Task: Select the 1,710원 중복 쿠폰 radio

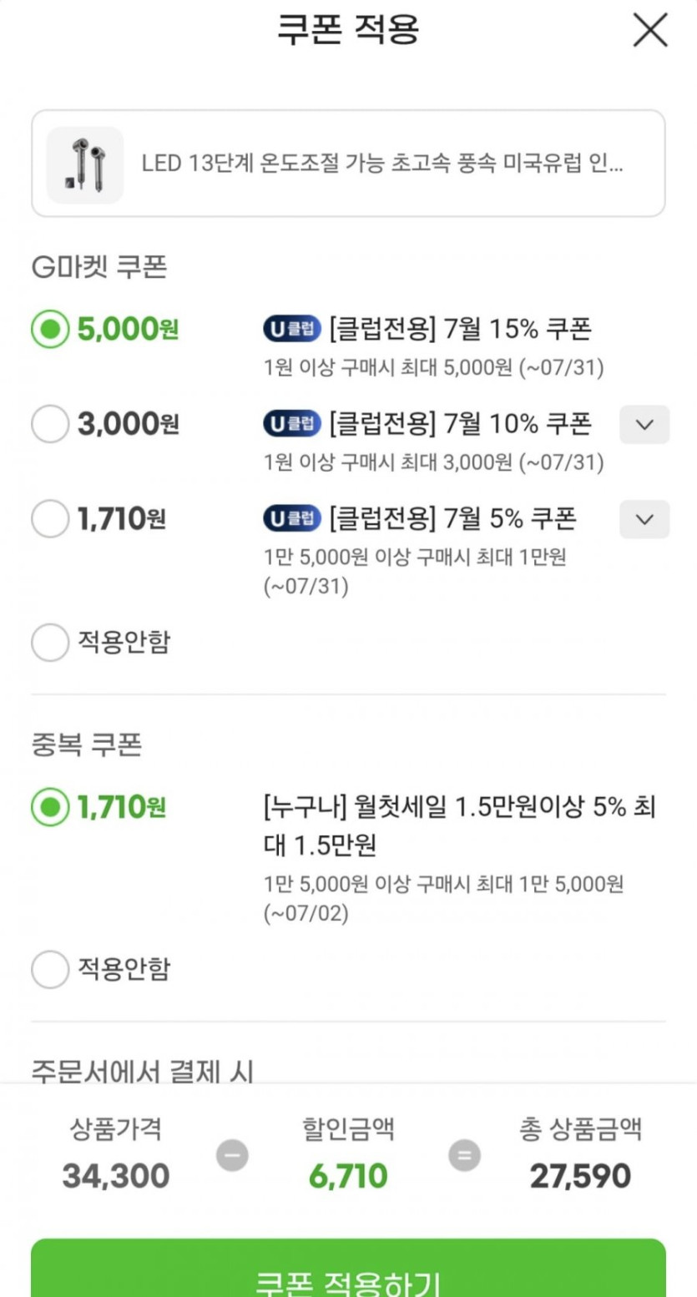Action: point(50,808)
